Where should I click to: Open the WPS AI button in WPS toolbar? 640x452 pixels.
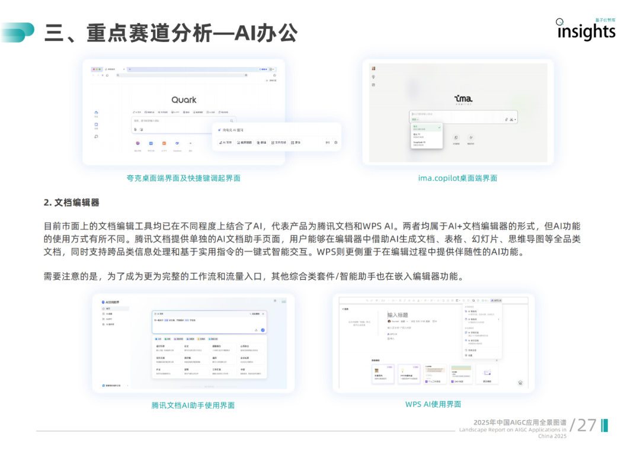(x=497, y=300)
